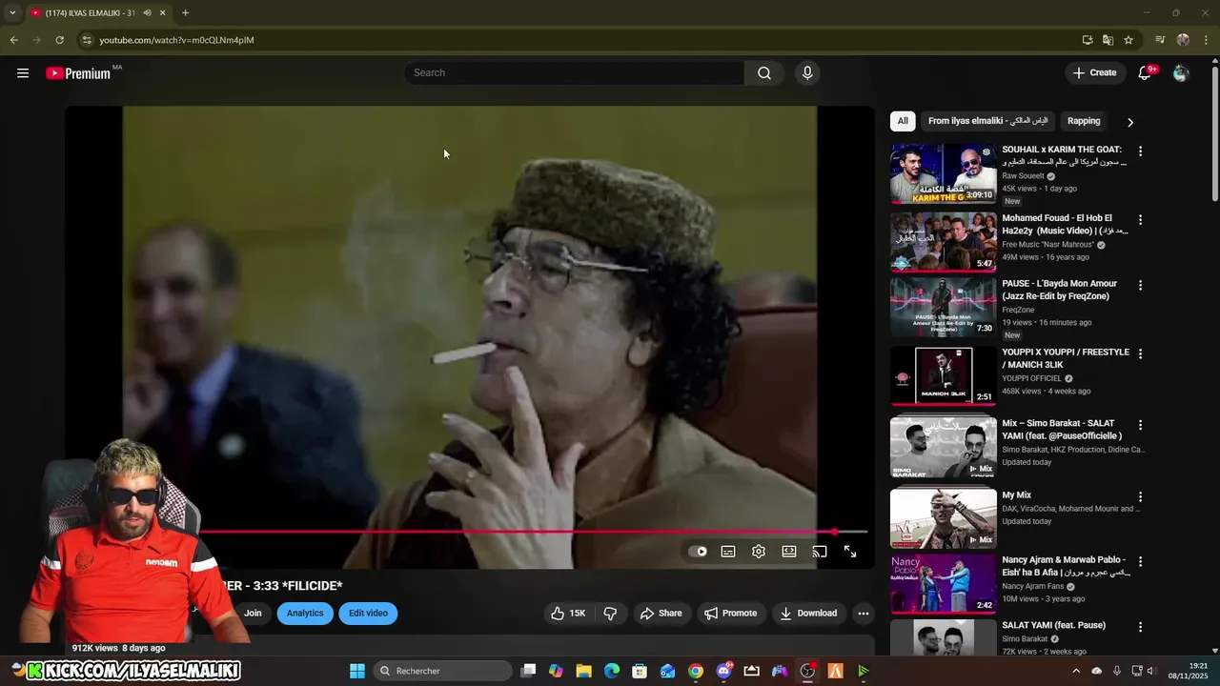The width and height of the screenshot is (1220, 686).
Task: Open options menu for My Mix
Action: pos(1140,497)
